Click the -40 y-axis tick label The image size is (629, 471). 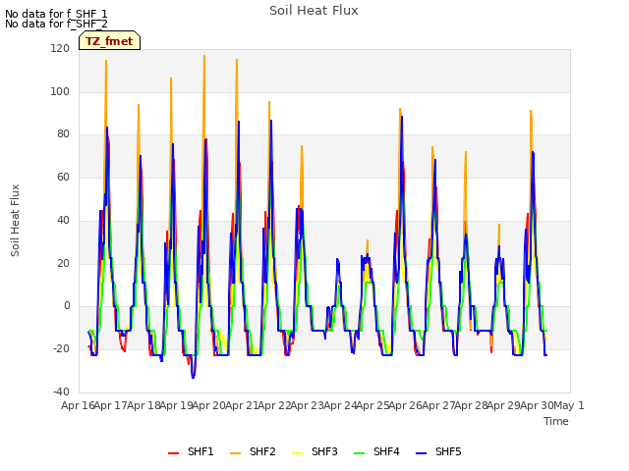click(x=61, y=392)
